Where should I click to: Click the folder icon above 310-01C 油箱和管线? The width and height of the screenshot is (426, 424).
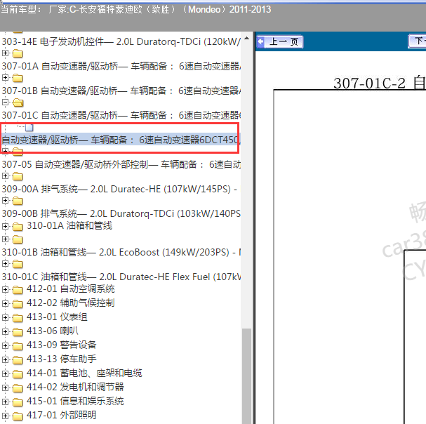pyautogui.click(x=18, y=264)
